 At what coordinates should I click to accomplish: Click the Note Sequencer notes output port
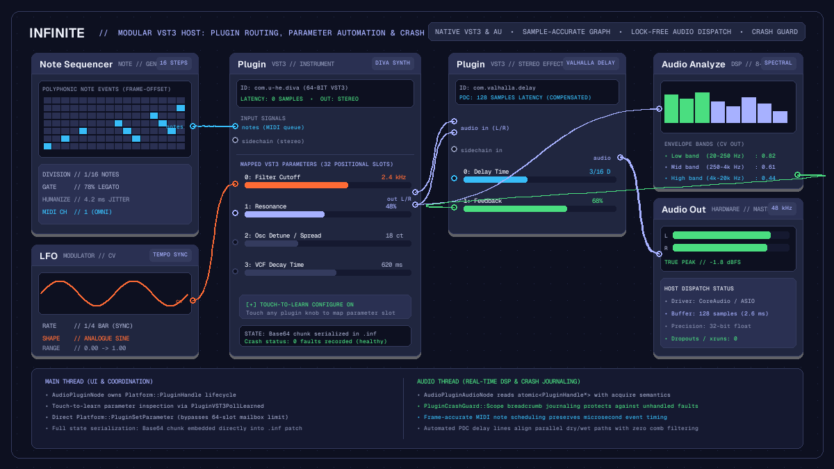click(193, 126)
